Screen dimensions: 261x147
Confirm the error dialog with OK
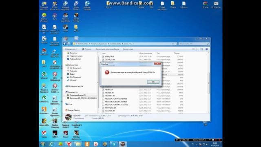coord(153,82)
